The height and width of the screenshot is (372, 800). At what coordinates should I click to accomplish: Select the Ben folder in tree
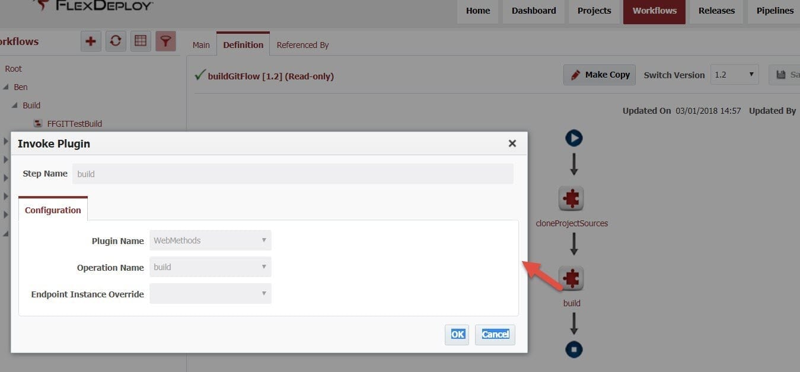coord(21,87)
